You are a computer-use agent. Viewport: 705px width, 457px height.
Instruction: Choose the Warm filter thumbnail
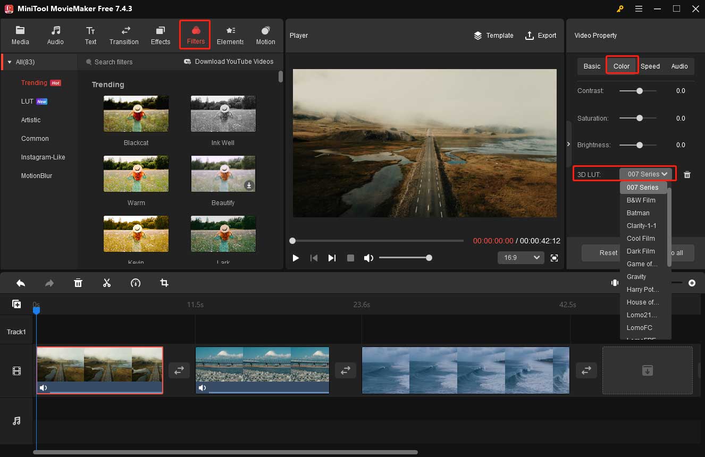136,174
